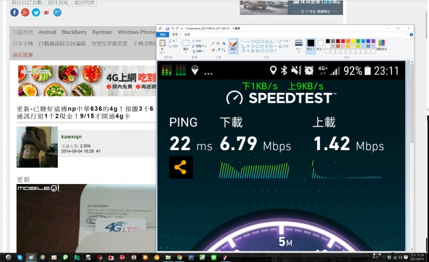Expand the shapes gallery more arrow
This screenshot has width=429, height=262.
tap(275, 51)
